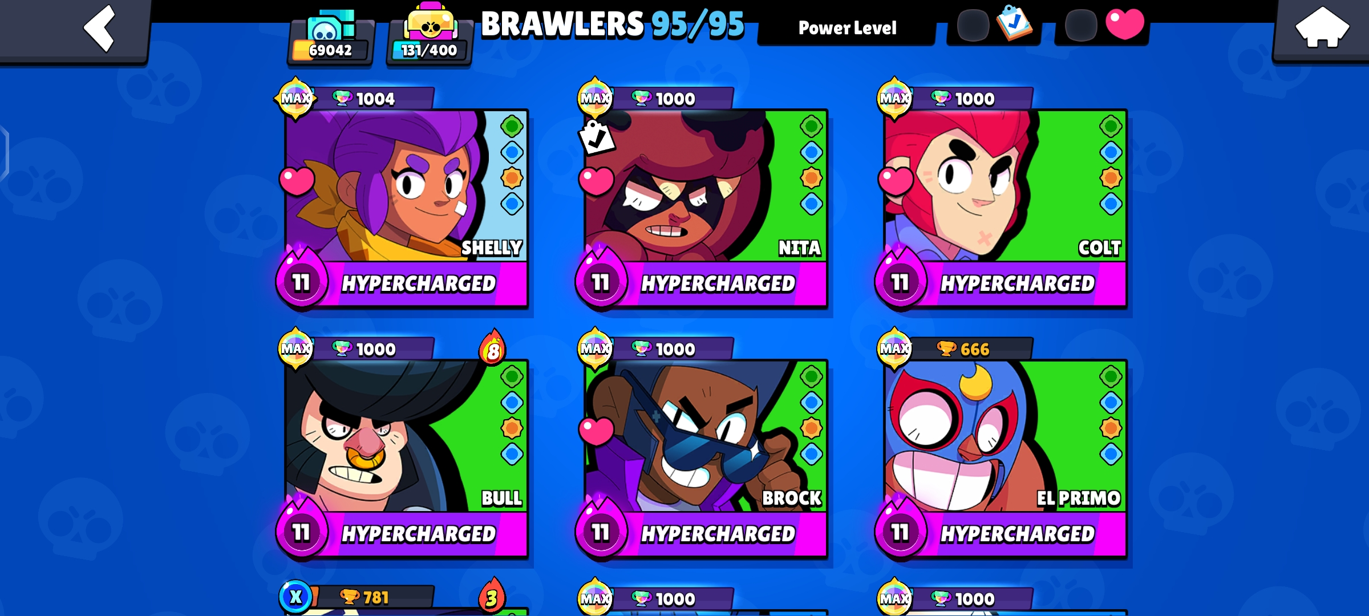Image resolution: width=1369 pixels, height=616 pixels.
Task: Toggle the favorites heart filter
Action: coord(1102,25)
